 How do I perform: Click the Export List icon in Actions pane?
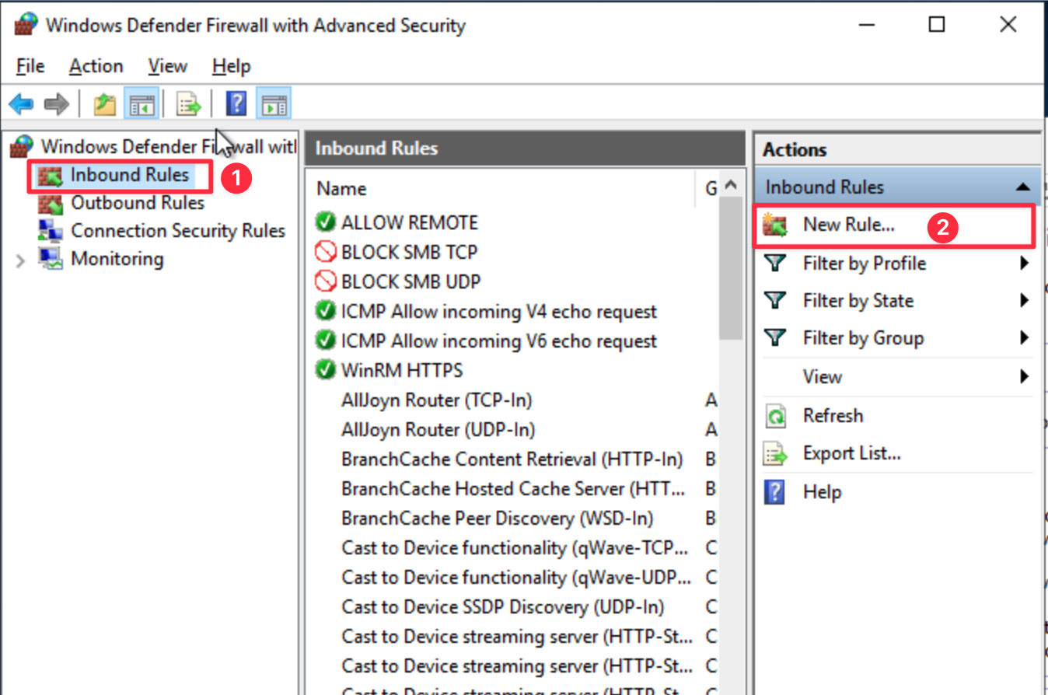pyautogui.click(x=775, y=453)
